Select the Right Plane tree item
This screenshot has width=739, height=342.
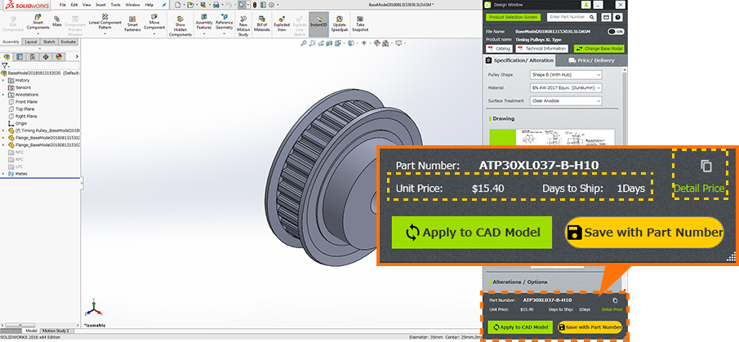tap(23, 116)
